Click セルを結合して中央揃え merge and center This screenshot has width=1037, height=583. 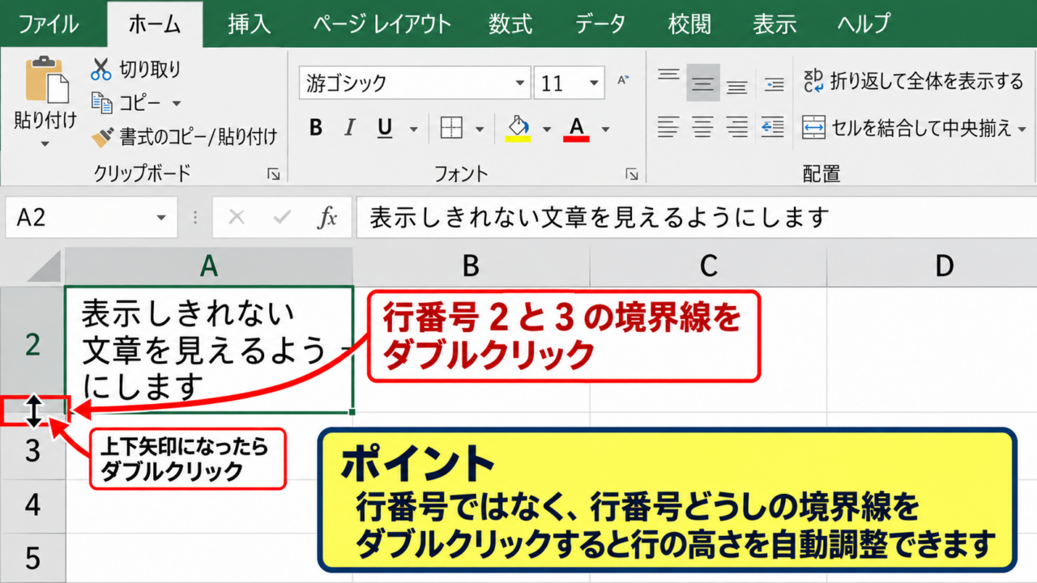point(907,128)
